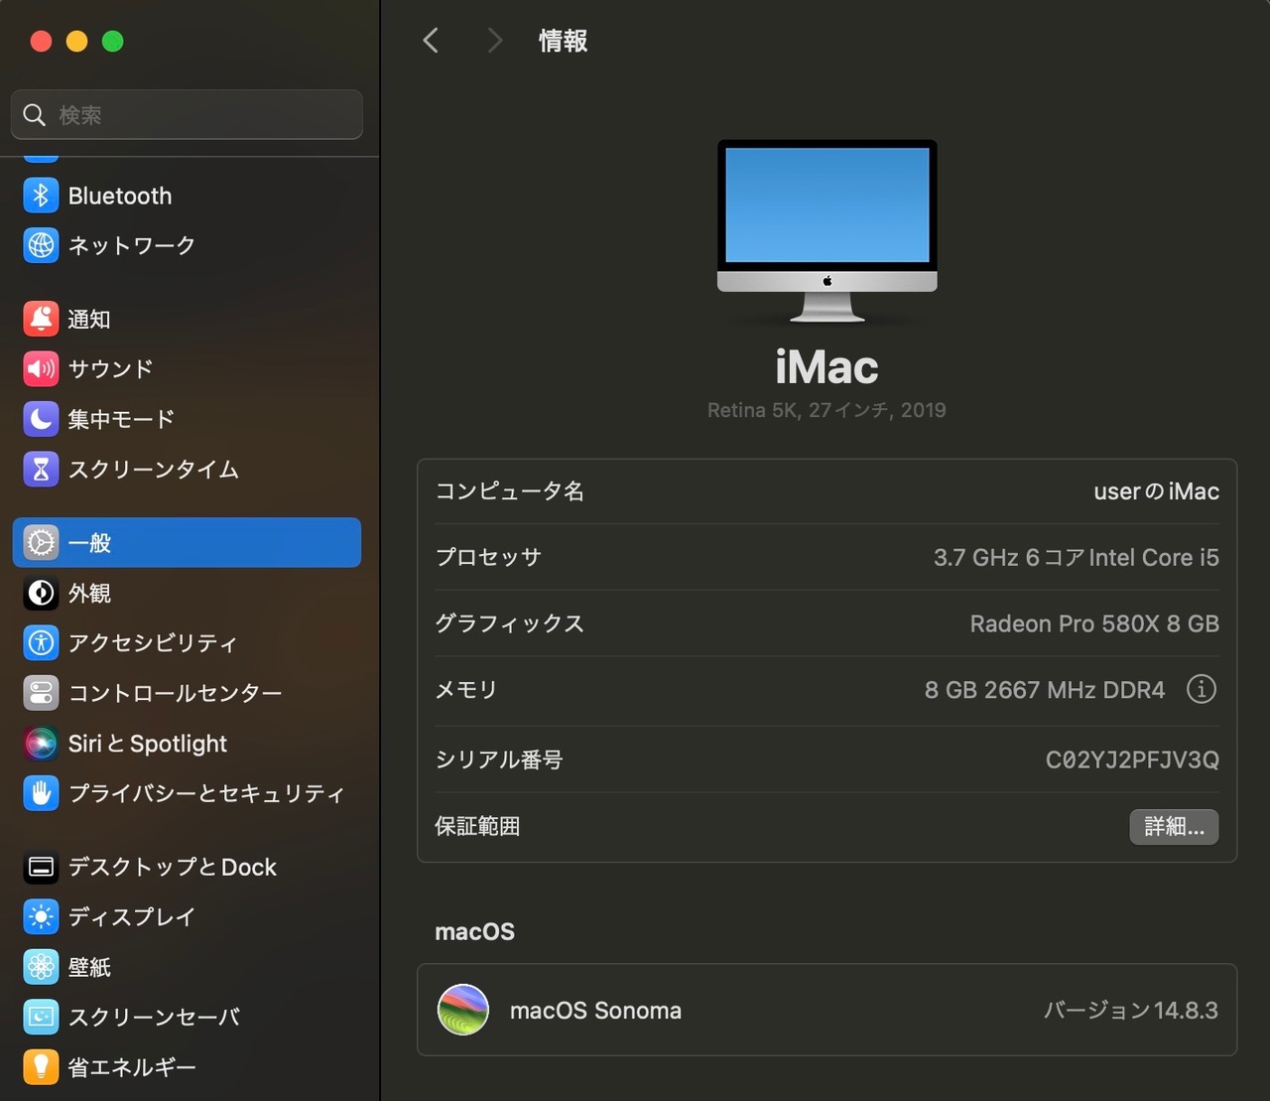This screenshot has width=1270, height=1101.
Task: Open コントロールセンター settings
Action: (175, 693)
